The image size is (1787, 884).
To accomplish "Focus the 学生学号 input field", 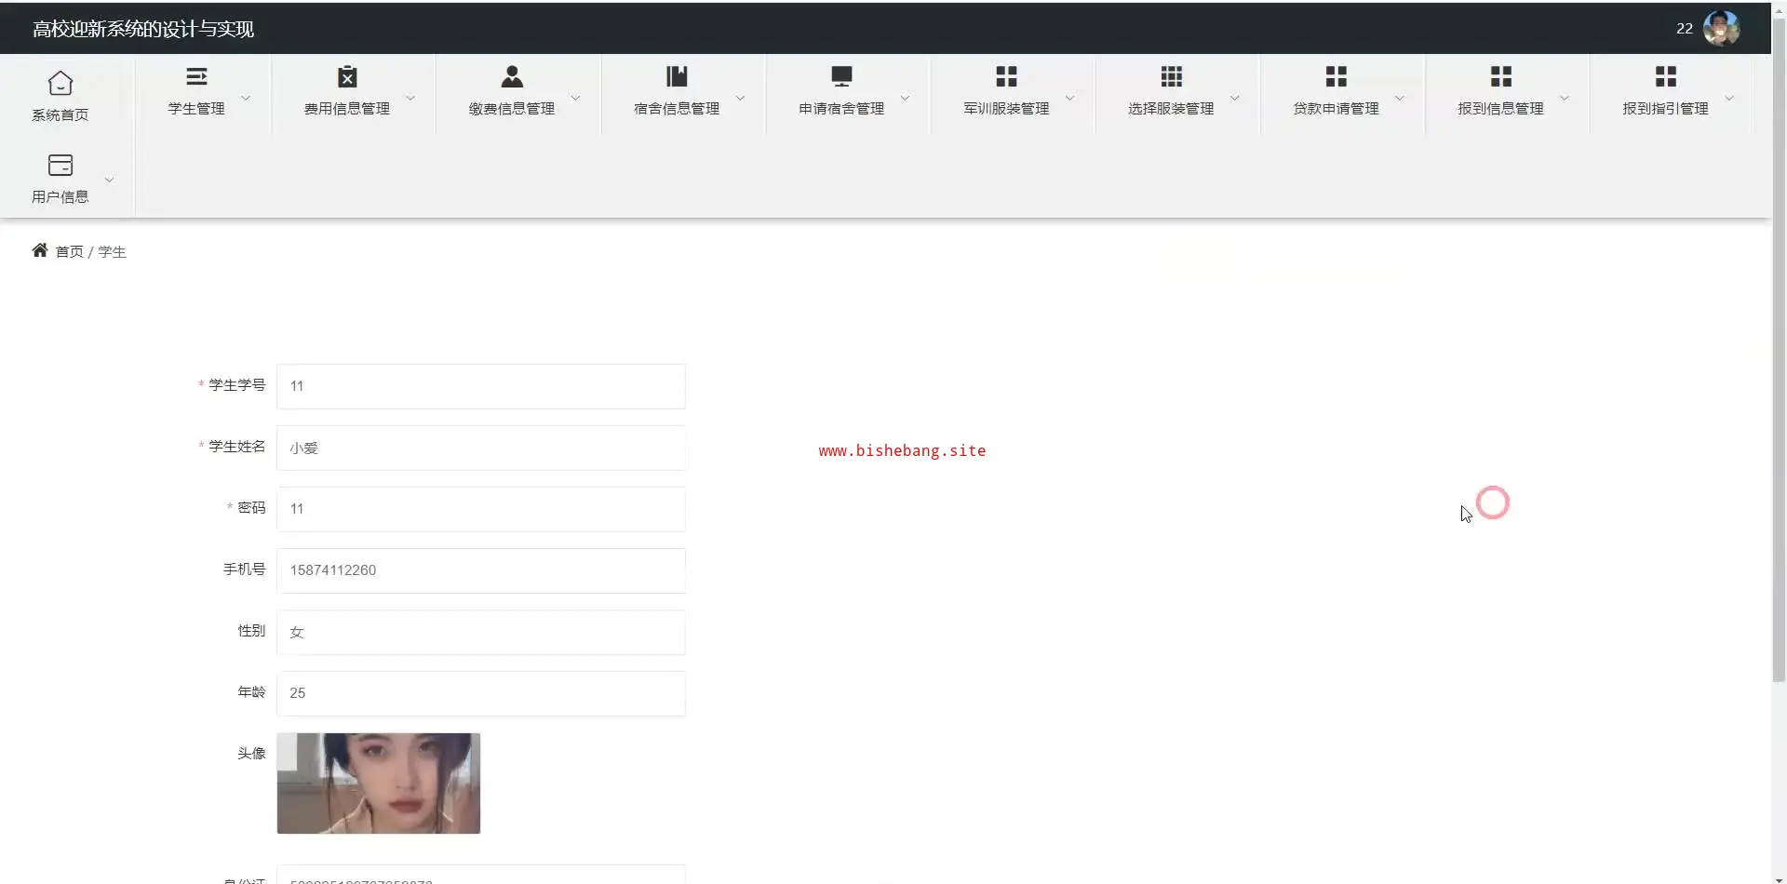I will click(481, 386).
